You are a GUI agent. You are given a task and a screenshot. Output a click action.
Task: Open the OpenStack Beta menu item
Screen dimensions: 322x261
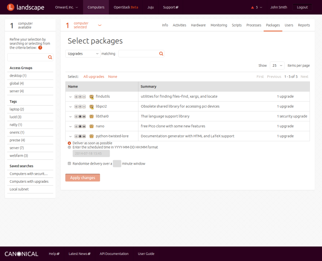[x=126, y=7]
